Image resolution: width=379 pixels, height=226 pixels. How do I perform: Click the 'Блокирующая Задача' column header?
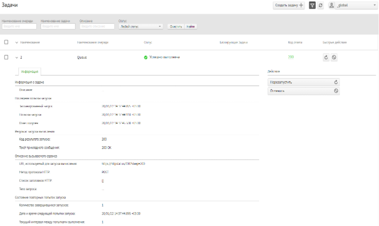pos(233,43)
